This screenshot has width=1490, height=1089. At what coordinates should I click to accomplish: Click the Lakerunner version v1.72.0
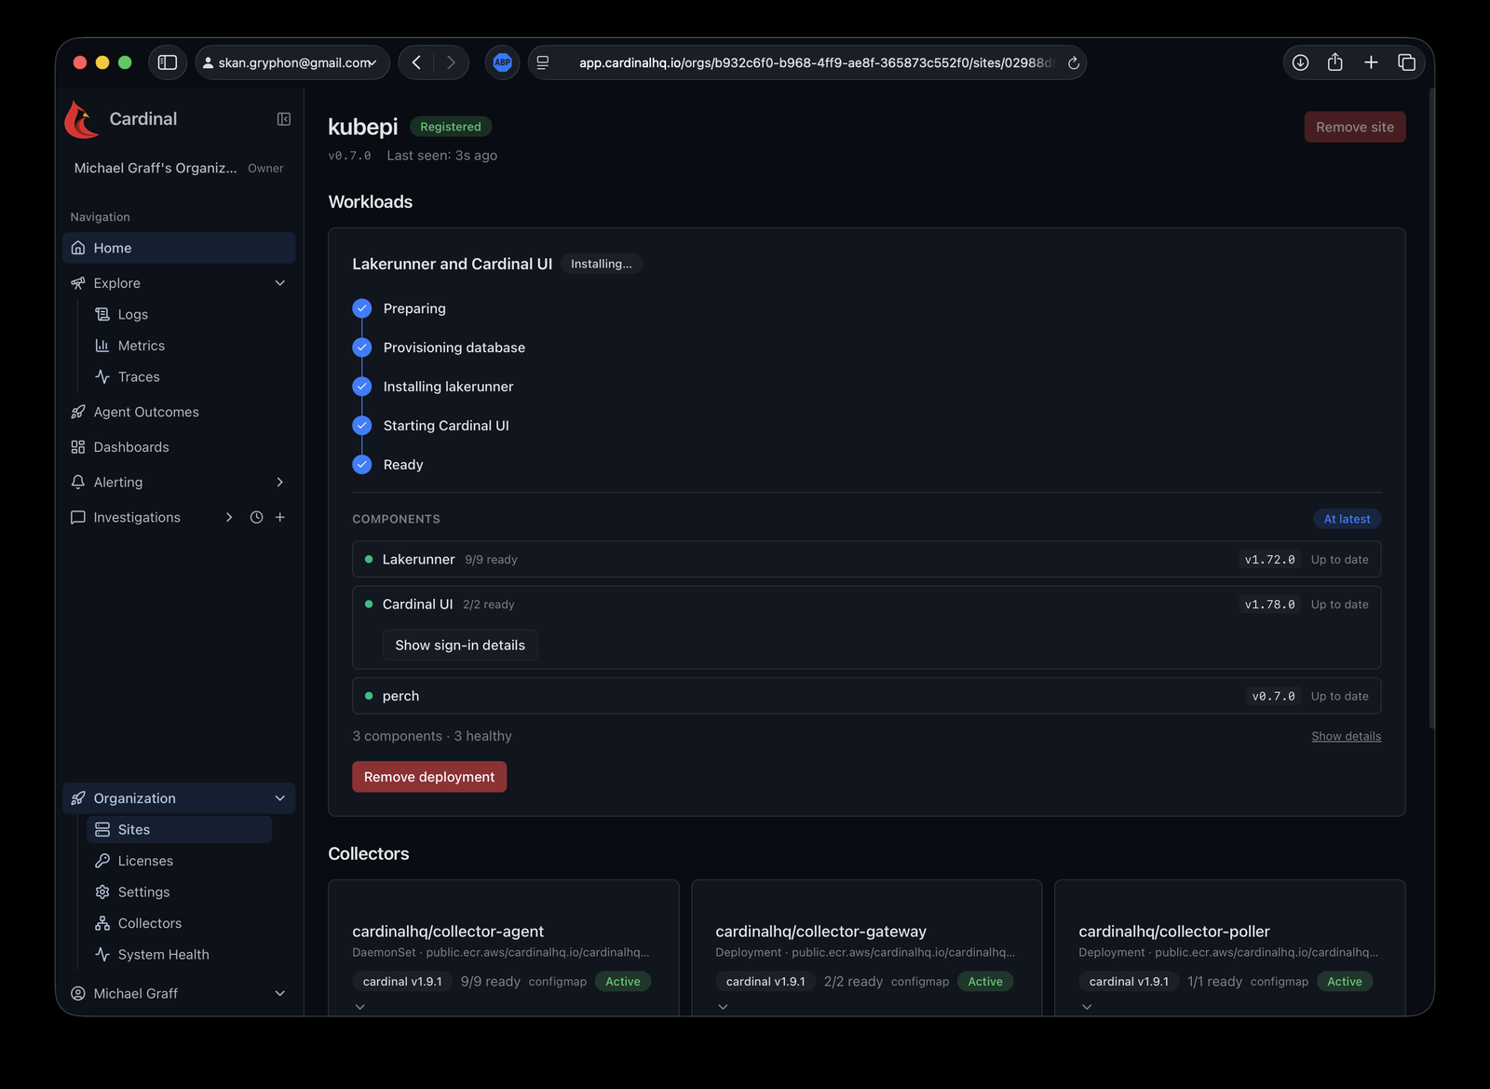1270,560
